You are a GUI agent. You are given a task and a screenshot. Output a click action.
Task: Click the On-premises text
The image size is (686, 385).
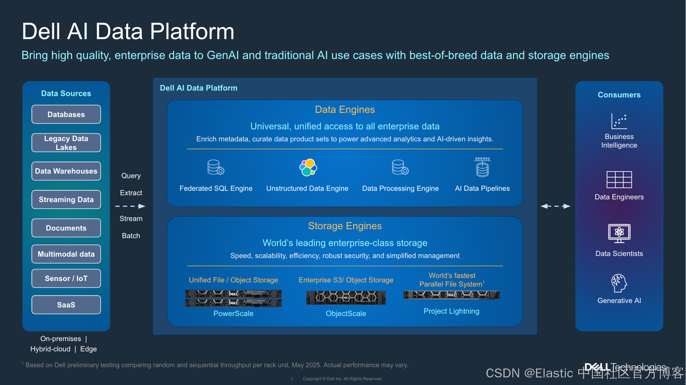tap(61, 339)
